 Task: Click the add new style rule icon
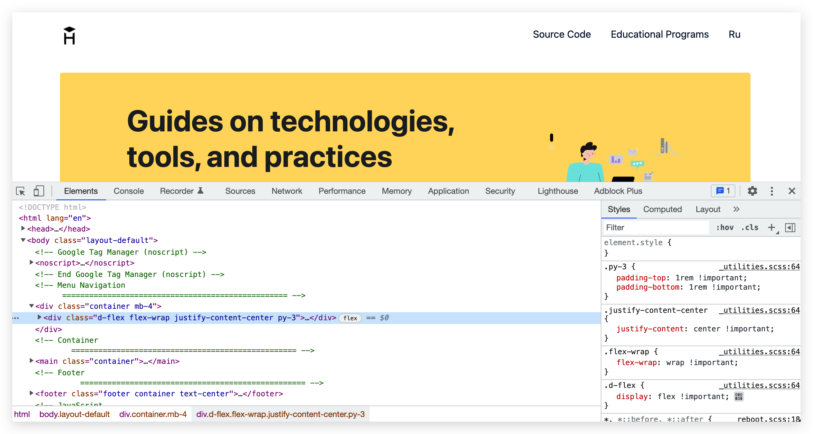pos(770,228)
